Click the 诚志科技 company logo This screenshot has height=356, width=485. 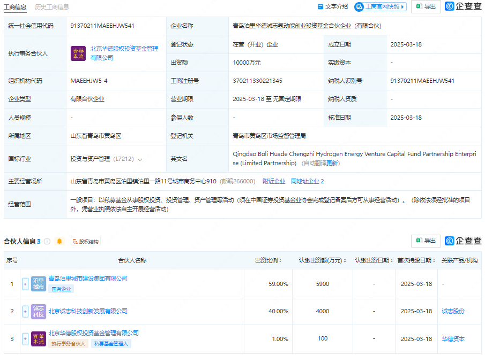point(39,311)
